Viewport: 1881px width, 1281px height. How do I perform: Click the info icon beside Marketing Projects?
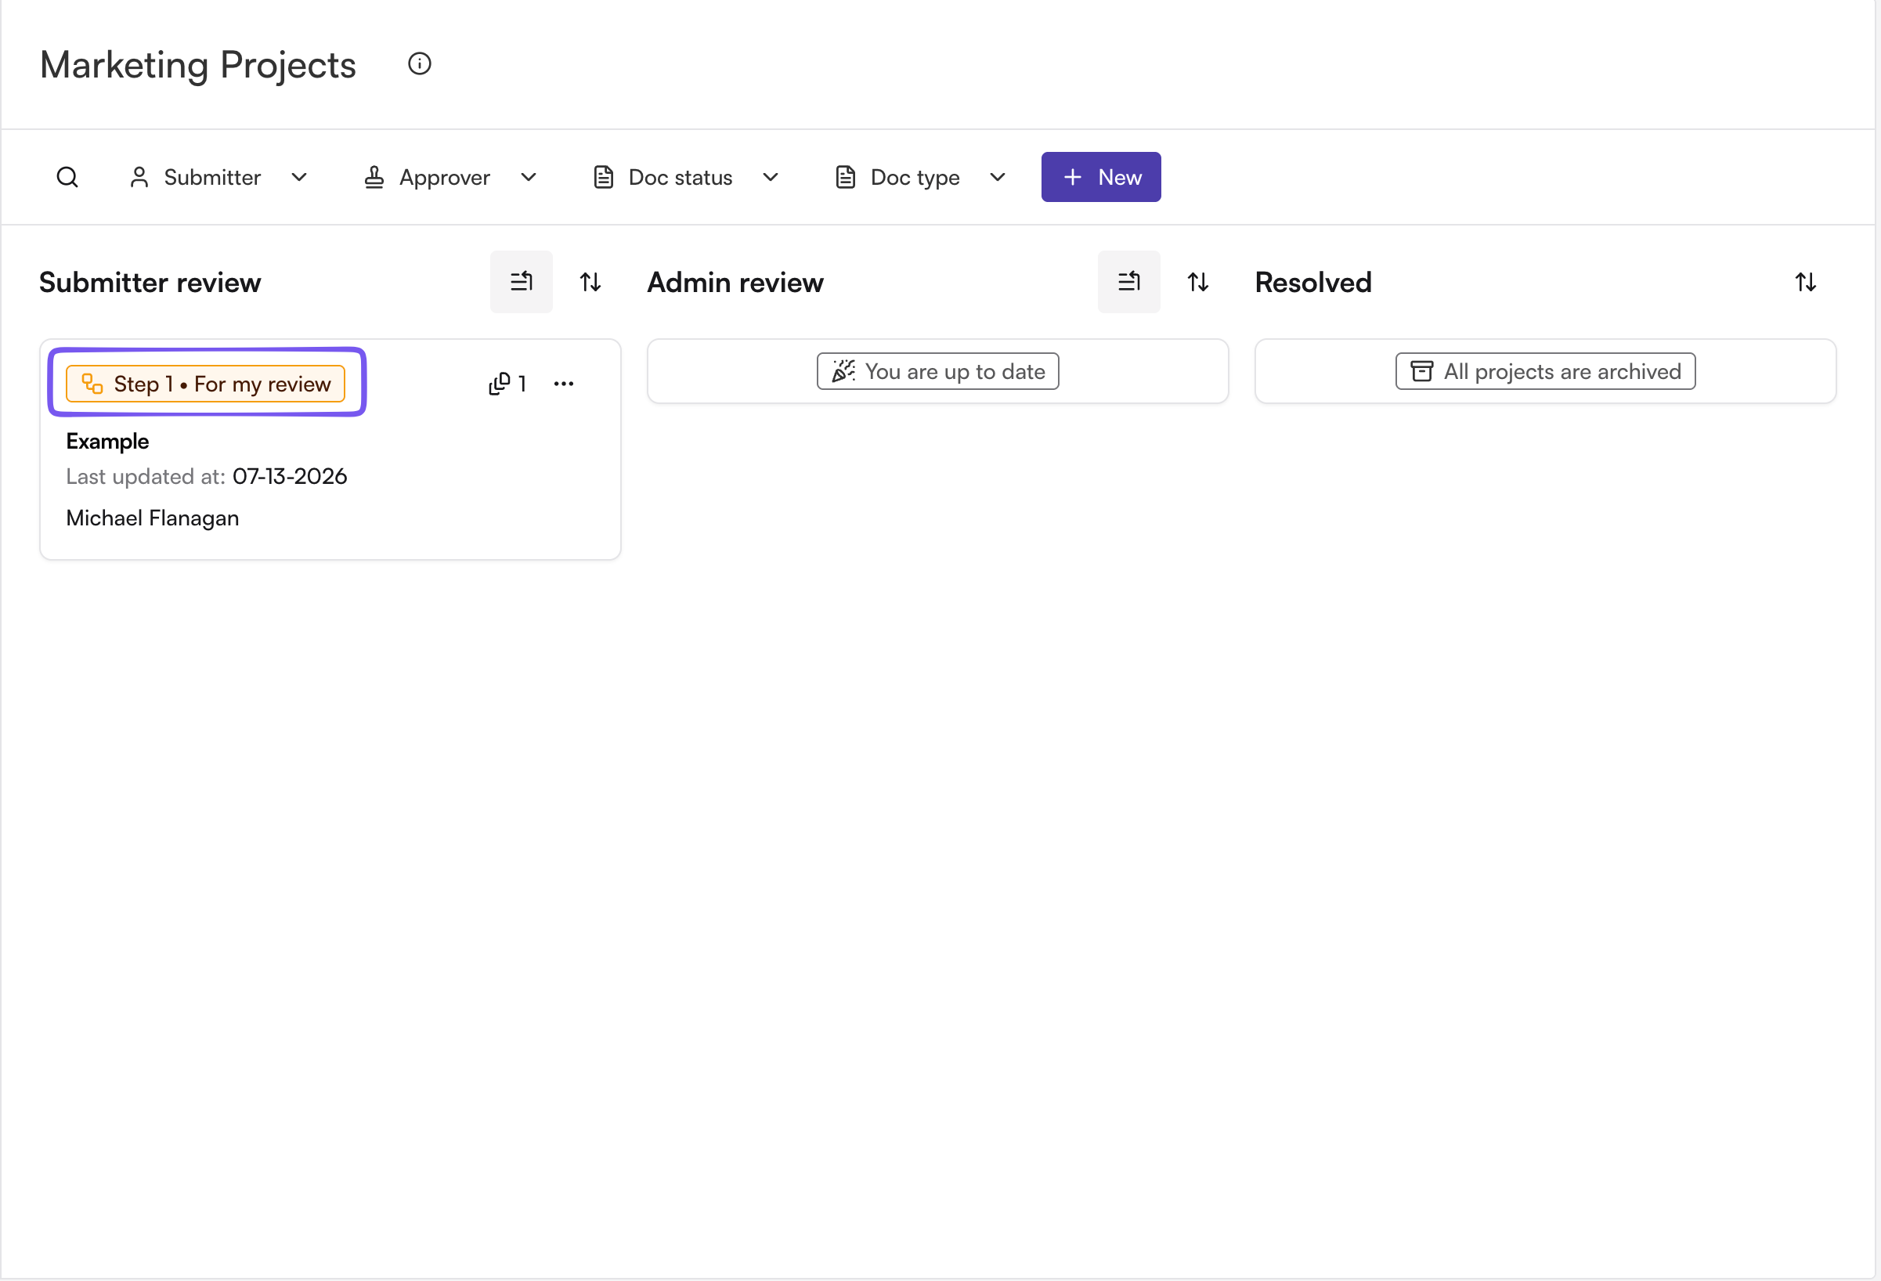tap(419, 64)
